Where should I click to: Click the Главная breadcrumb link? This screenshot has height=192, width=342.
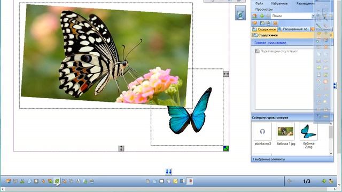pos(260,43)
